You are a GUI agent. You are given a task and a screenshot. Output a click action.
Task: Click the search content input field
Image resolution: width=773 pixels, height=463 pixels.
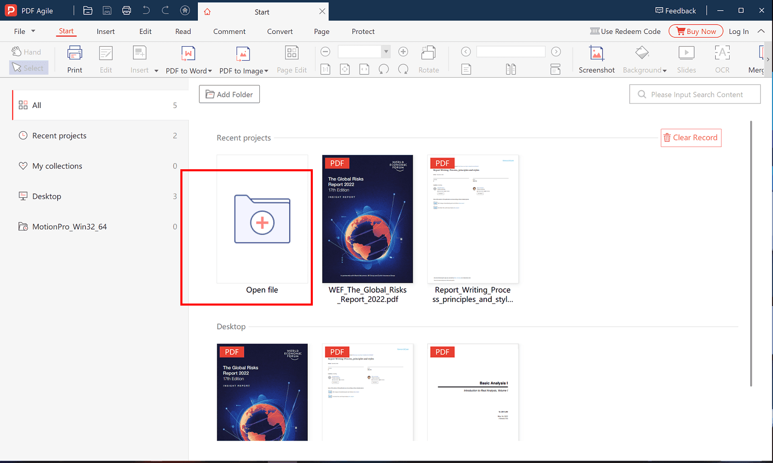tap(695, 94)
